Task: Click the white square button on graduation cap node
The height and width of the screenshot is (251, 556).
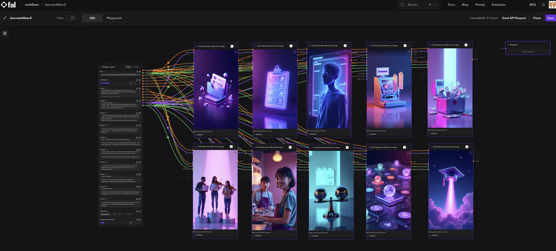Action: pos(467,147)
